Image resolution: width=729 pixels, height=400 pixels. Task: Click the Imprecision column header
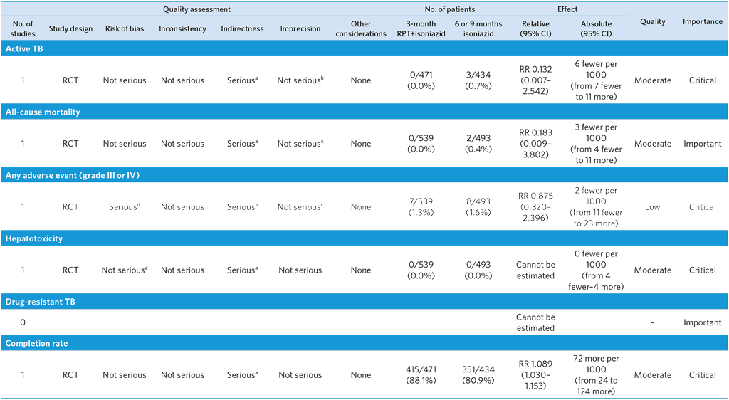point(300,29)
